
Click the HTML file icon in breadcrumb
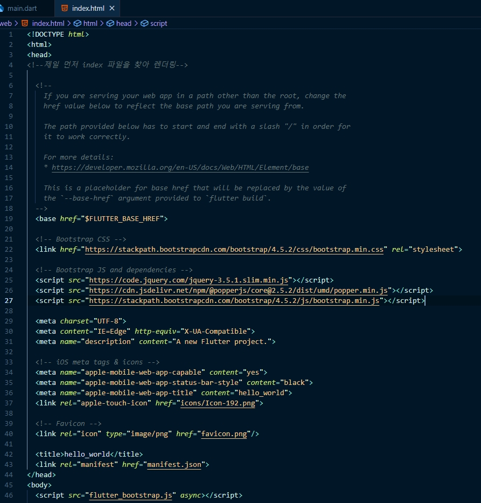pyautogui.click(x=25, y=23)
